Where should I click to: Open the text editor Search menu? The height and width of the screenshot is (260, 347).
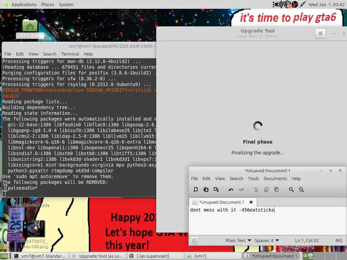coord(236,178)
